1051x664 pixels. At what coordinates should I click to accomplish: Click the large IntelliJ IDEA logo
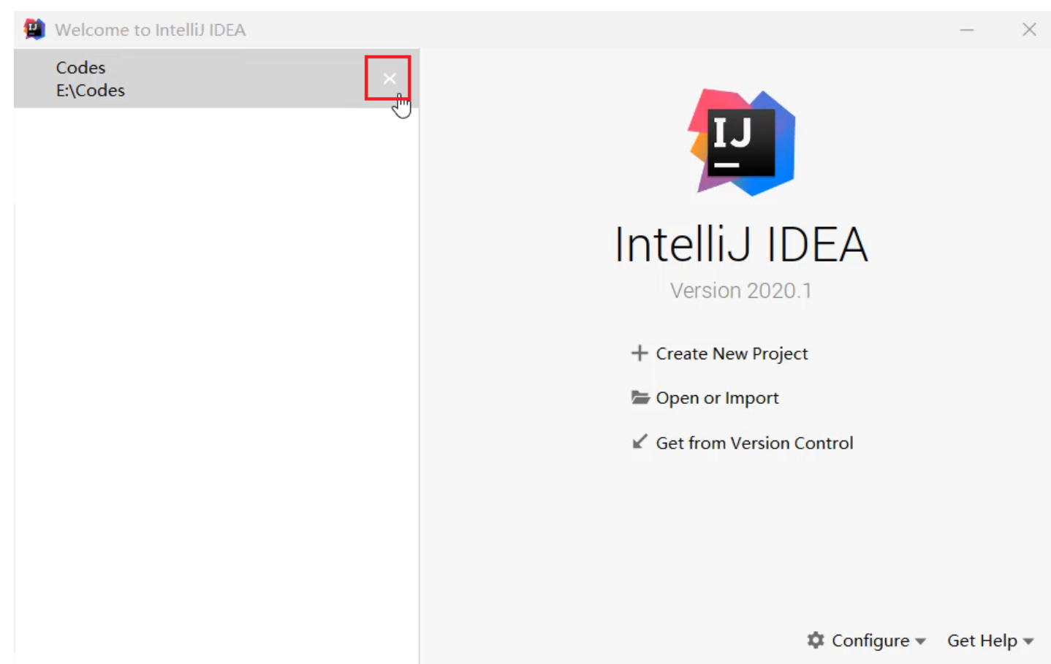click(741, 142)
